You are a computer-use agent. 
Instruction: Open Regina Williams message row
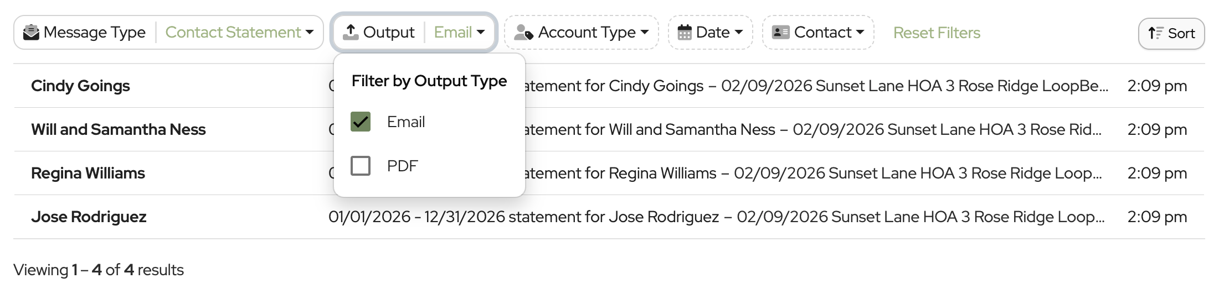coord(88,173)
